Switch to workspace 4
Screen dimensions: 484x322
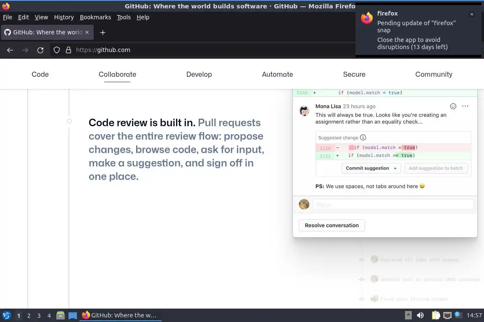pyautogui.click(x=49, y=316)
